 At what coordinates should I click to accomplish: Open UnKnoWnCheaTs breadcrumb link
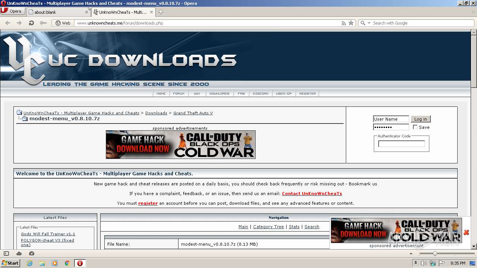pyautogui.click(x=81, y=113)
